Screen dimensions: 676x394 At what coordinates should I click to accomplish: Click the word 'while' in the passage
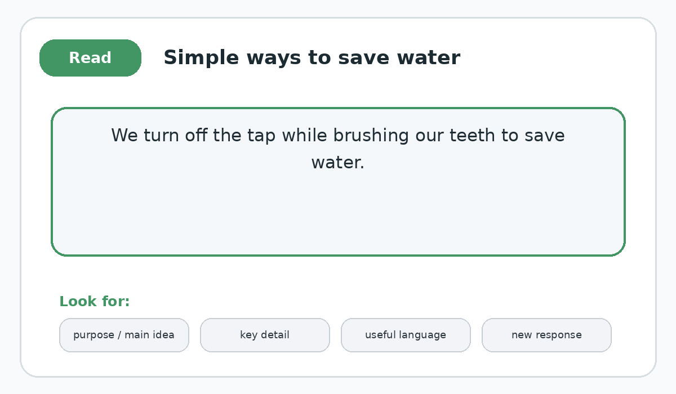coord(304,136)
